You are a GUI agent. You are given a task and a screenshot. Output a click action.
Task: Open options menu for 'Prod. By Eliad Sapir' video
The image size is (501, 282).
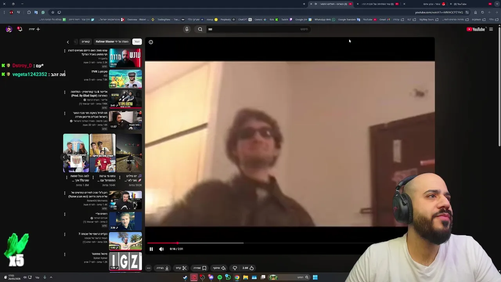[65, 92]
